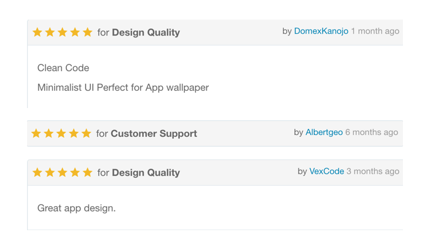
Task: Click the fourth star in VexCode's review
Action: (x=75, y=172)
